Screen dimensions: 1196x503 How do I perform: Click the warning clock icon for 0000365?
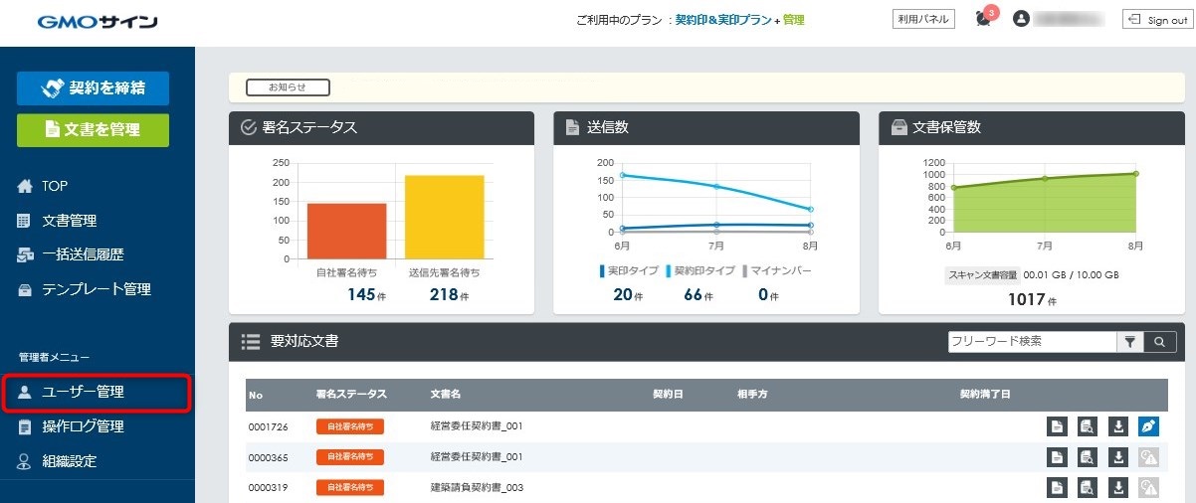(1149, 457)
